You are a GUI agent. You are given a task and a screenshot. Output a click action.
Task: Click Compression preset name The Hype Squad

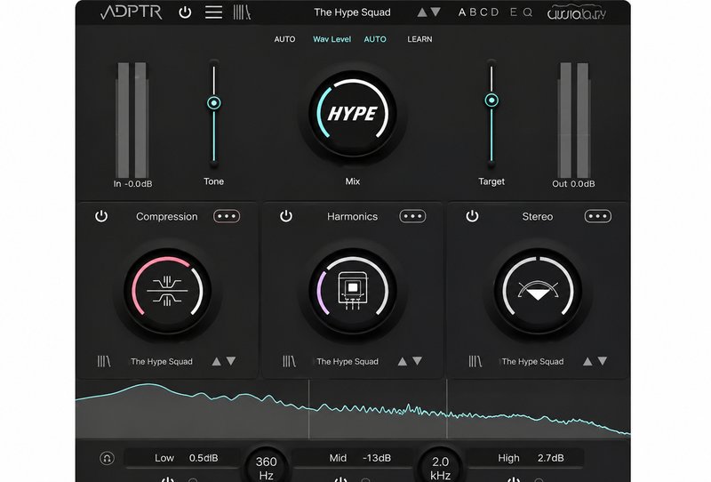coord(162,361)
